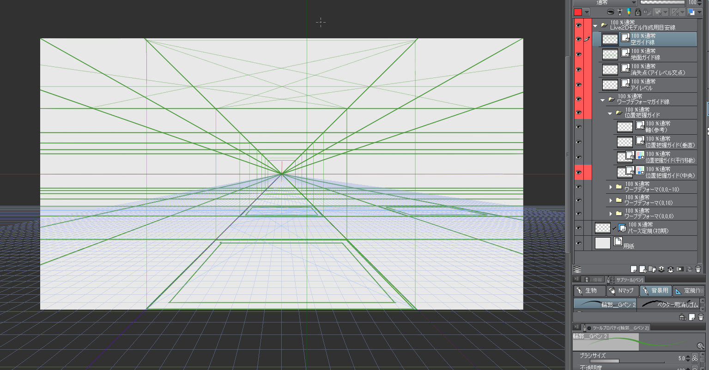Collapse the Live2Dモデル作成用目安線 folder

[x=595, y=26]
